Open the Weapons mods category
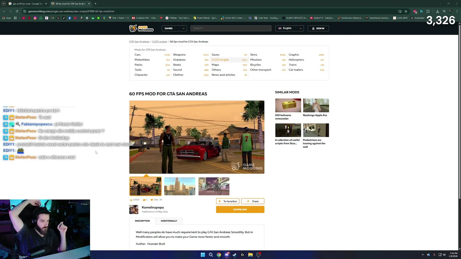 point(179,55)
